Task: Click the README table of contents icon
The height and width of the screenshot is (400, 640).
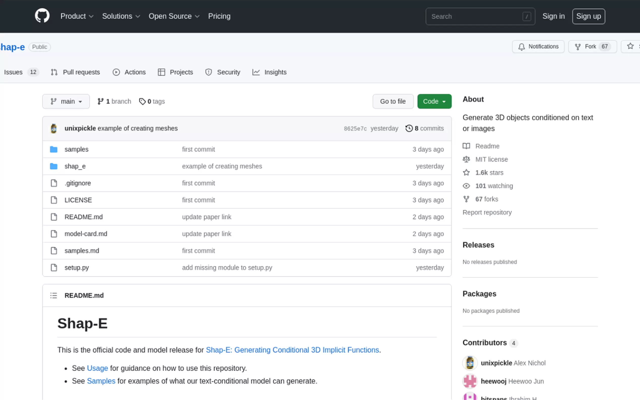Action: [x=54, y=295]
